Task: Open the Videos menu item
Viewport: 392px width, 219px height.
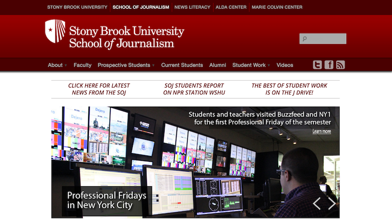Action: (285, 65)
